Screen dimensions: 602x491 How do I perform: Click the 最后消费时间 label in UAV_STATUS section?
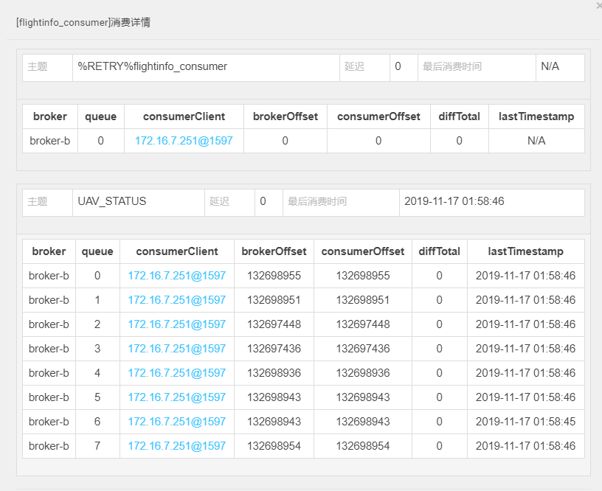[317, 201]
